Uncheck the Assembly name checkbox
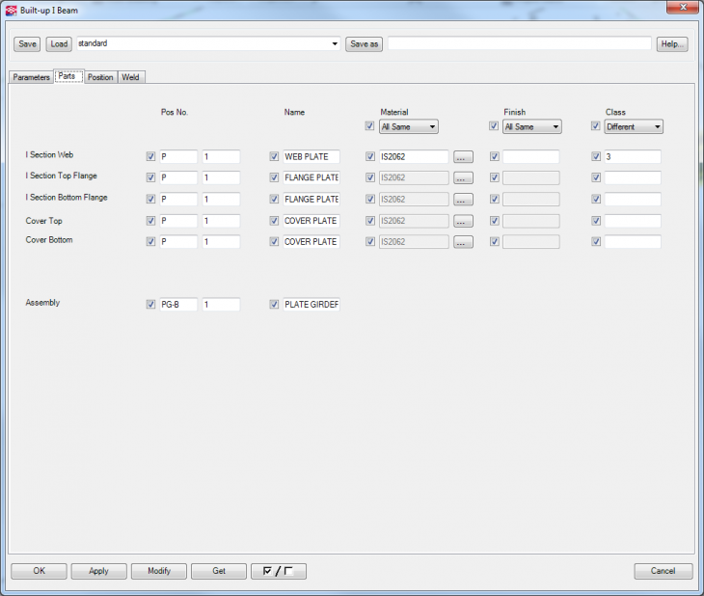The width and height of the screenshot is (704, 596). (274, 305)
